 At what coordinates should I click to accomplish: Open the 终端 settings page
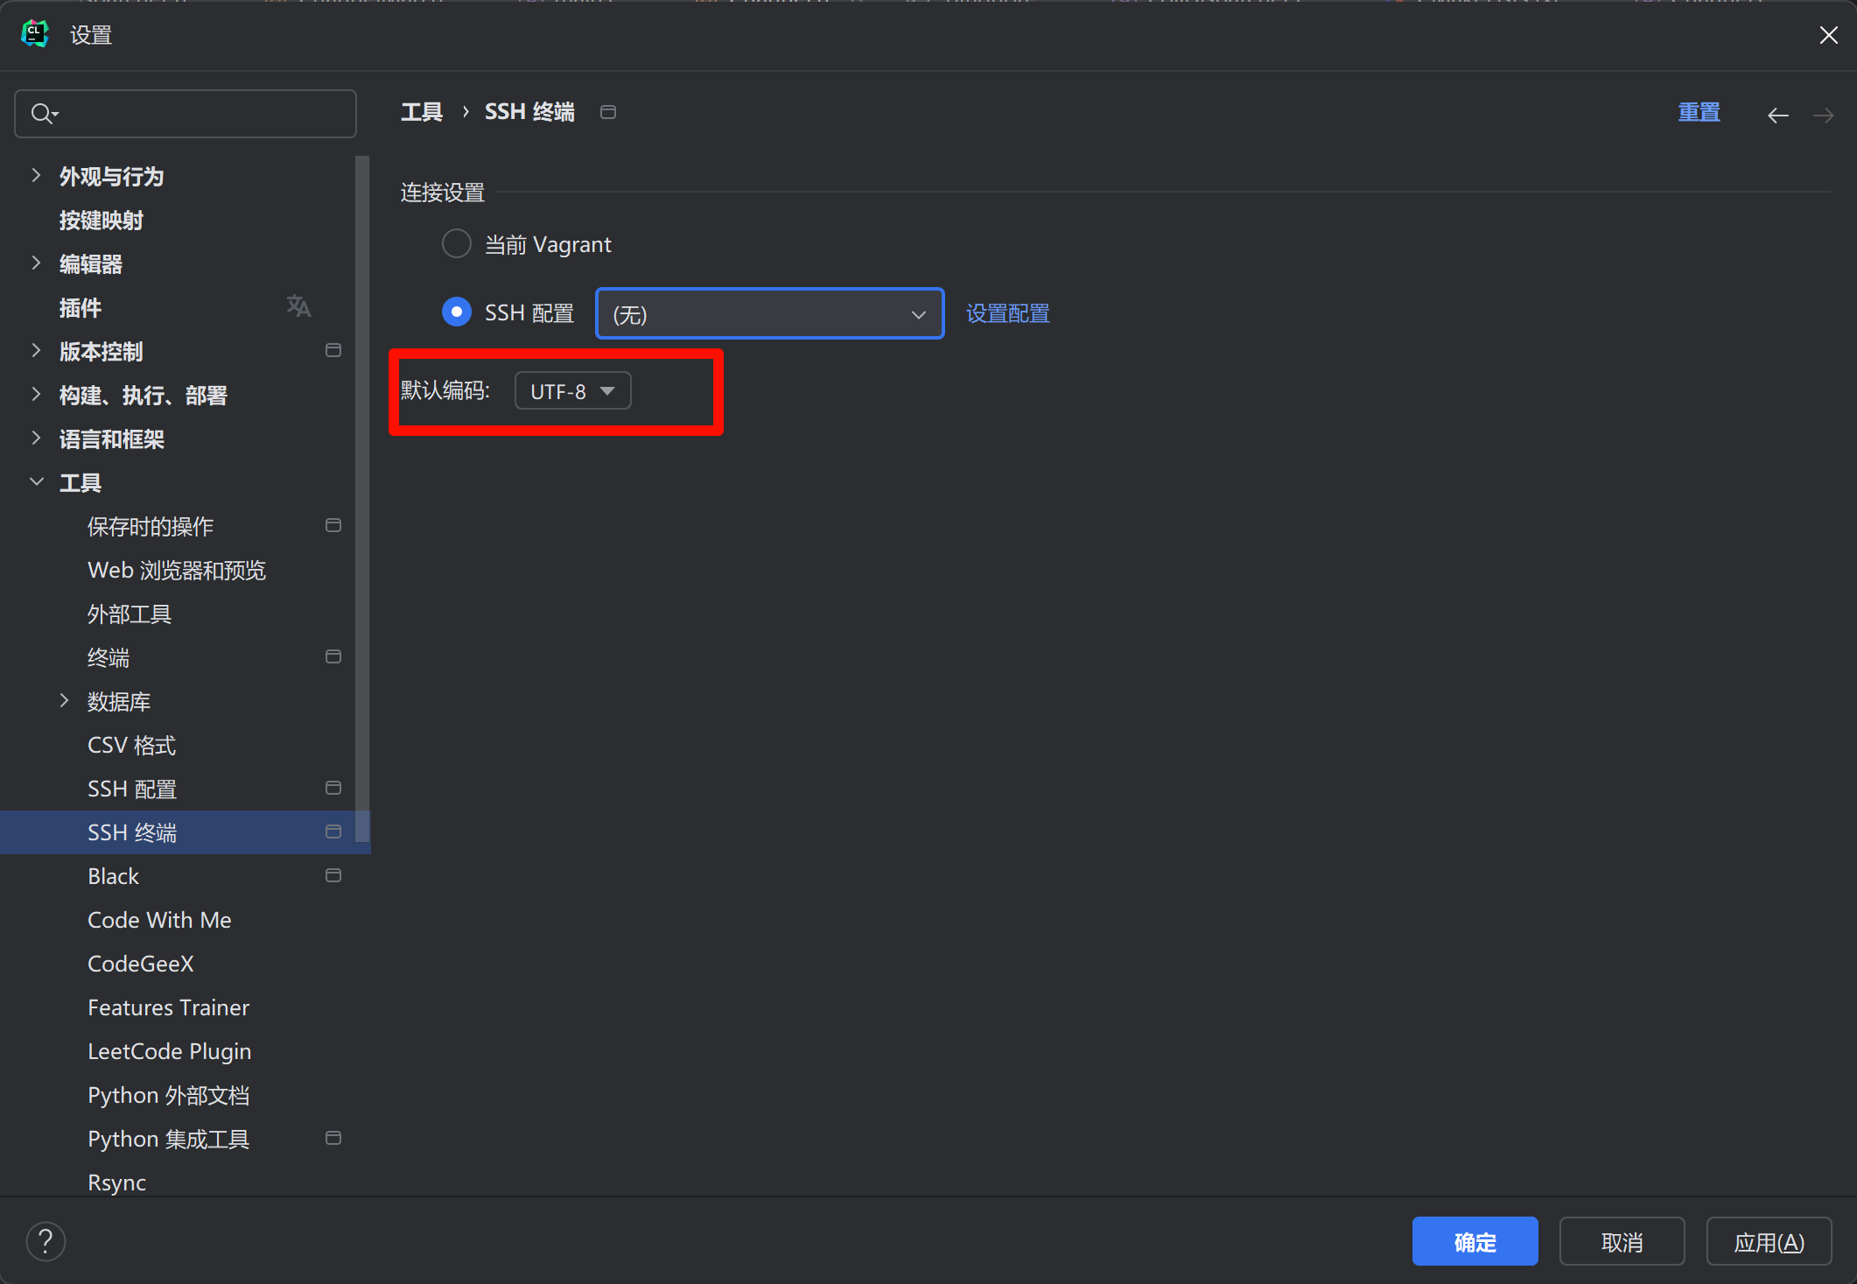pyautogui.click(x=109, y=657)
